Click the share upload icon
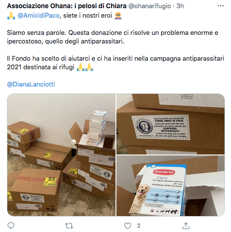The image size is (231, 232). click(186, 226)
